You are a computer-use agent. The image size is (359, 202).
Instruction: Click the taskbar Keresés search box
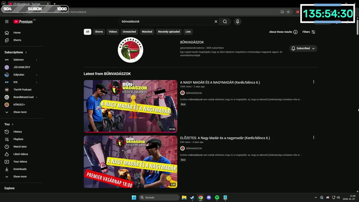(159, 198)
